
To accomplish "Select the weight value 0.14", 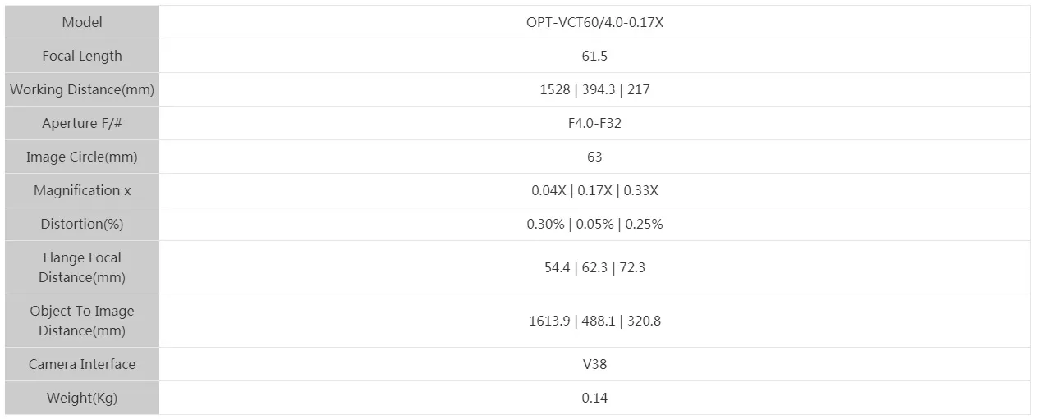I will click(594, 398).
